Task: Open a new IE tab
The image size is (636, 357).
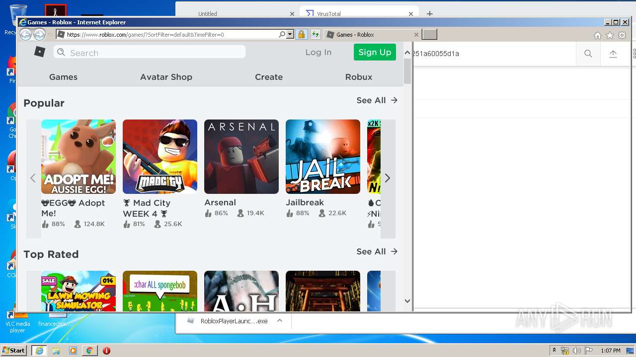Action: point(429,34)
